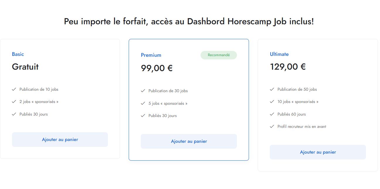Click the Gratuit price label
This screenshot has height=189, width=380.
pos(25,67)
